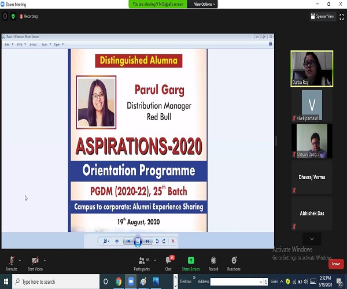Select Durba Roy video thumbnail

coord(312,69)
